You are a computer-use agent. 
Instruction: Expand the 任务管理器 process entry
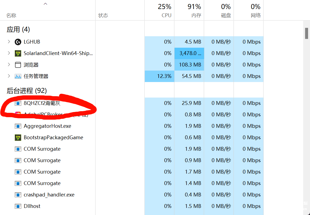[9, 76]
